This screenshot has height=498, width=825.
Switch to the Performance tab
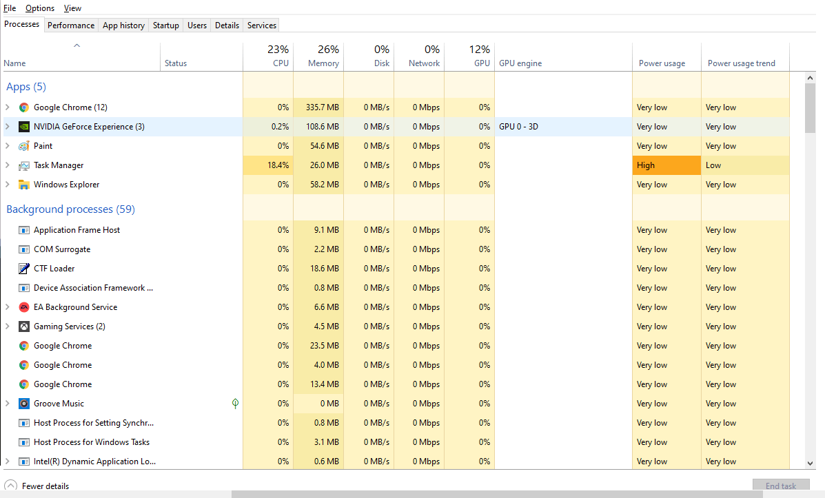click(71, 25)
